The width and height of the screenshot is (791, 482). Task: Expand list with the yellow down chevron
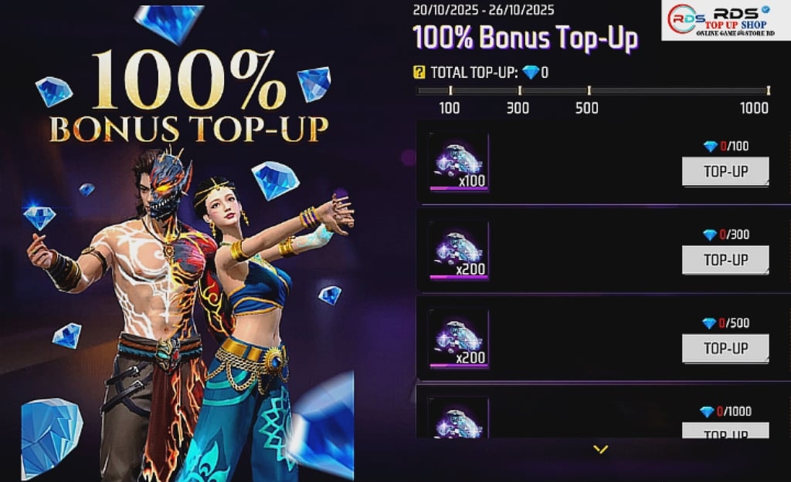coord(600,449)
